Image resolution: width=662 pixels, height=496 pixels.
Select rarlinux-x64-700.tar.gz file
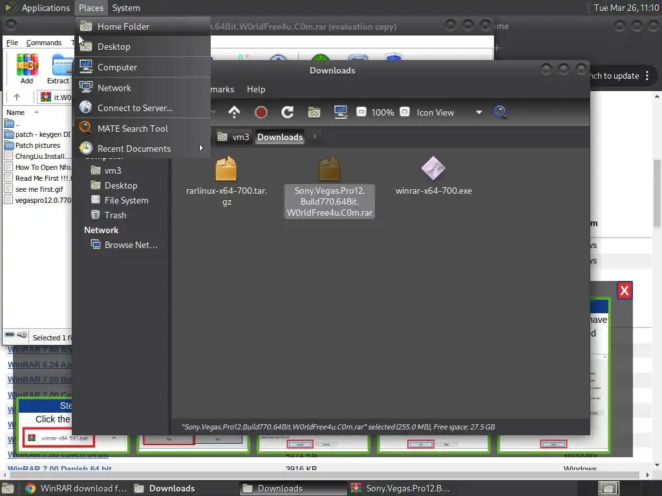227,181
